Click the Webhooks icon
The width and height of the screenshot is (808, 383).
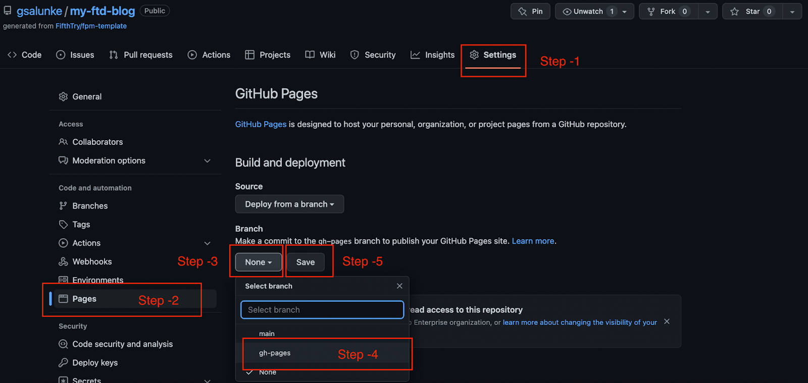(63, 262)
